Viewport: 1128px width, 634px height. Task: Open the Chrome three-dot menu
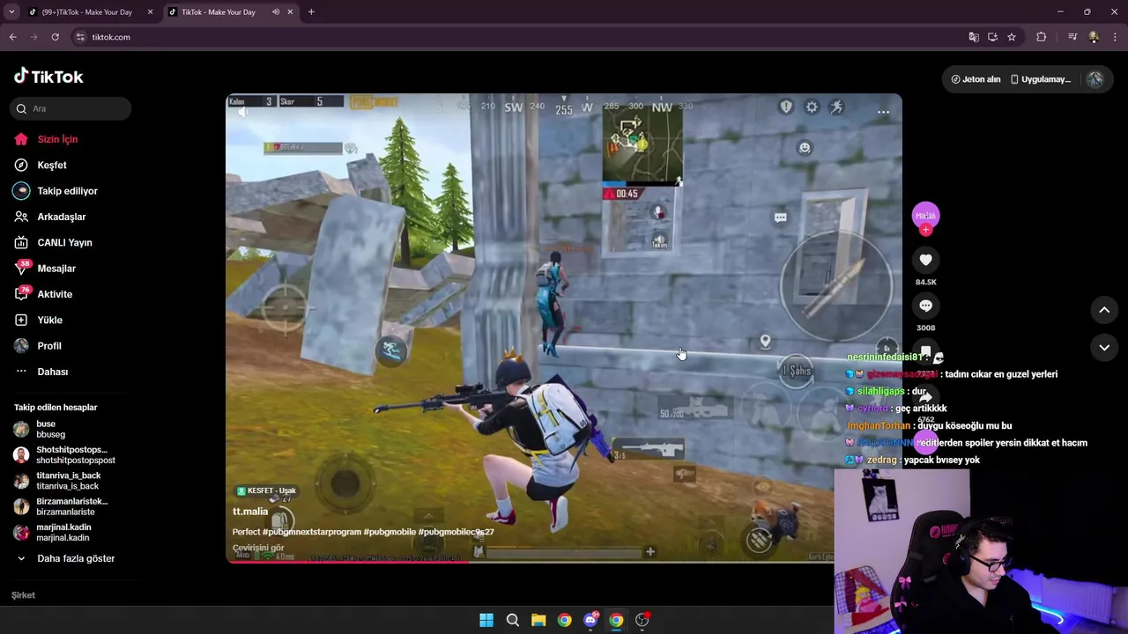[x=1115, y=37]
